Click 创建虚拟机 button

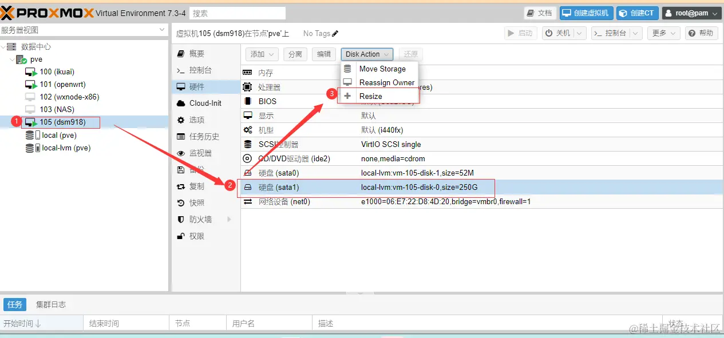(587, 13)
